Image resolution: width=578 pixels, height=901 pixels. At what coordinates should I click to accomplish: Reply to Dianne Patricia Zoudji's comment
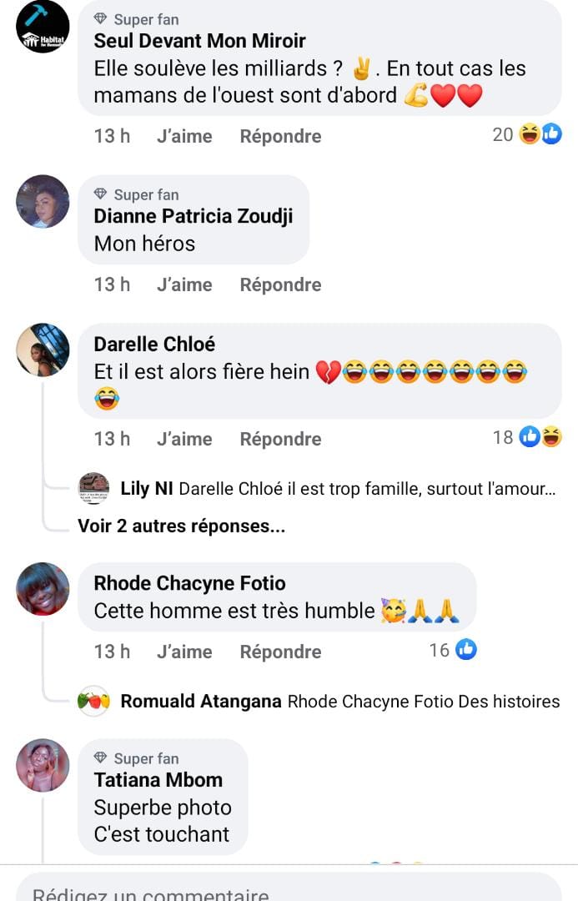tap(280, 284)
